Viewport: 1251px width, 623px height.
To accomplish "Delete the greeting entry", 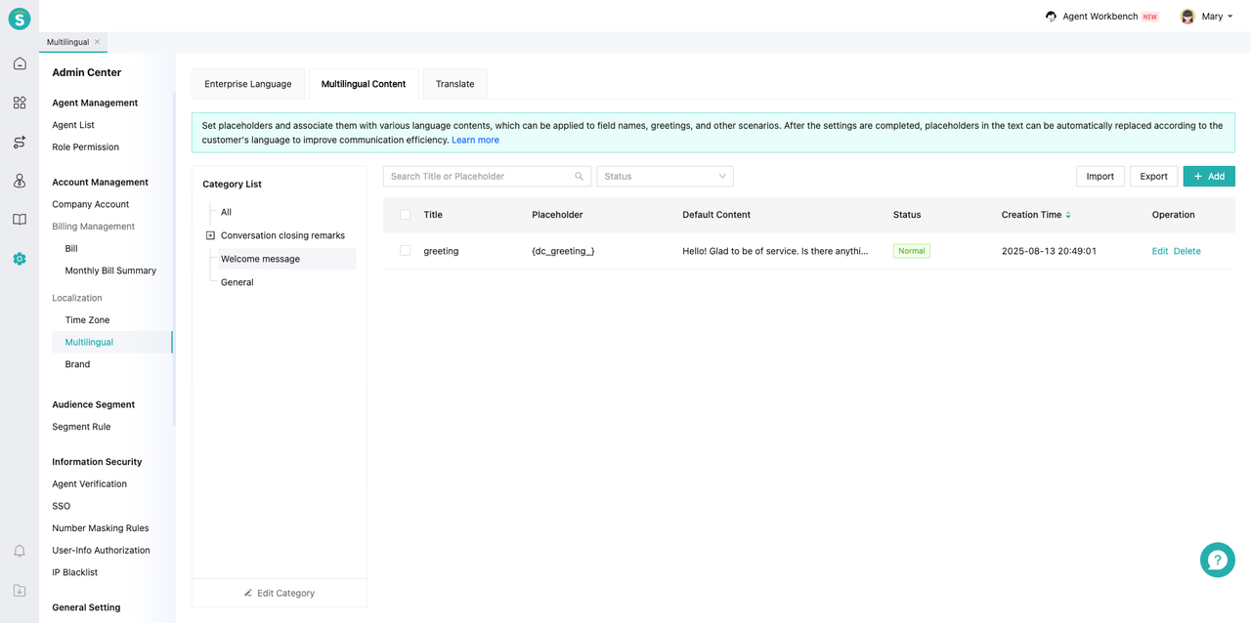I will [x=1187, y=251].
